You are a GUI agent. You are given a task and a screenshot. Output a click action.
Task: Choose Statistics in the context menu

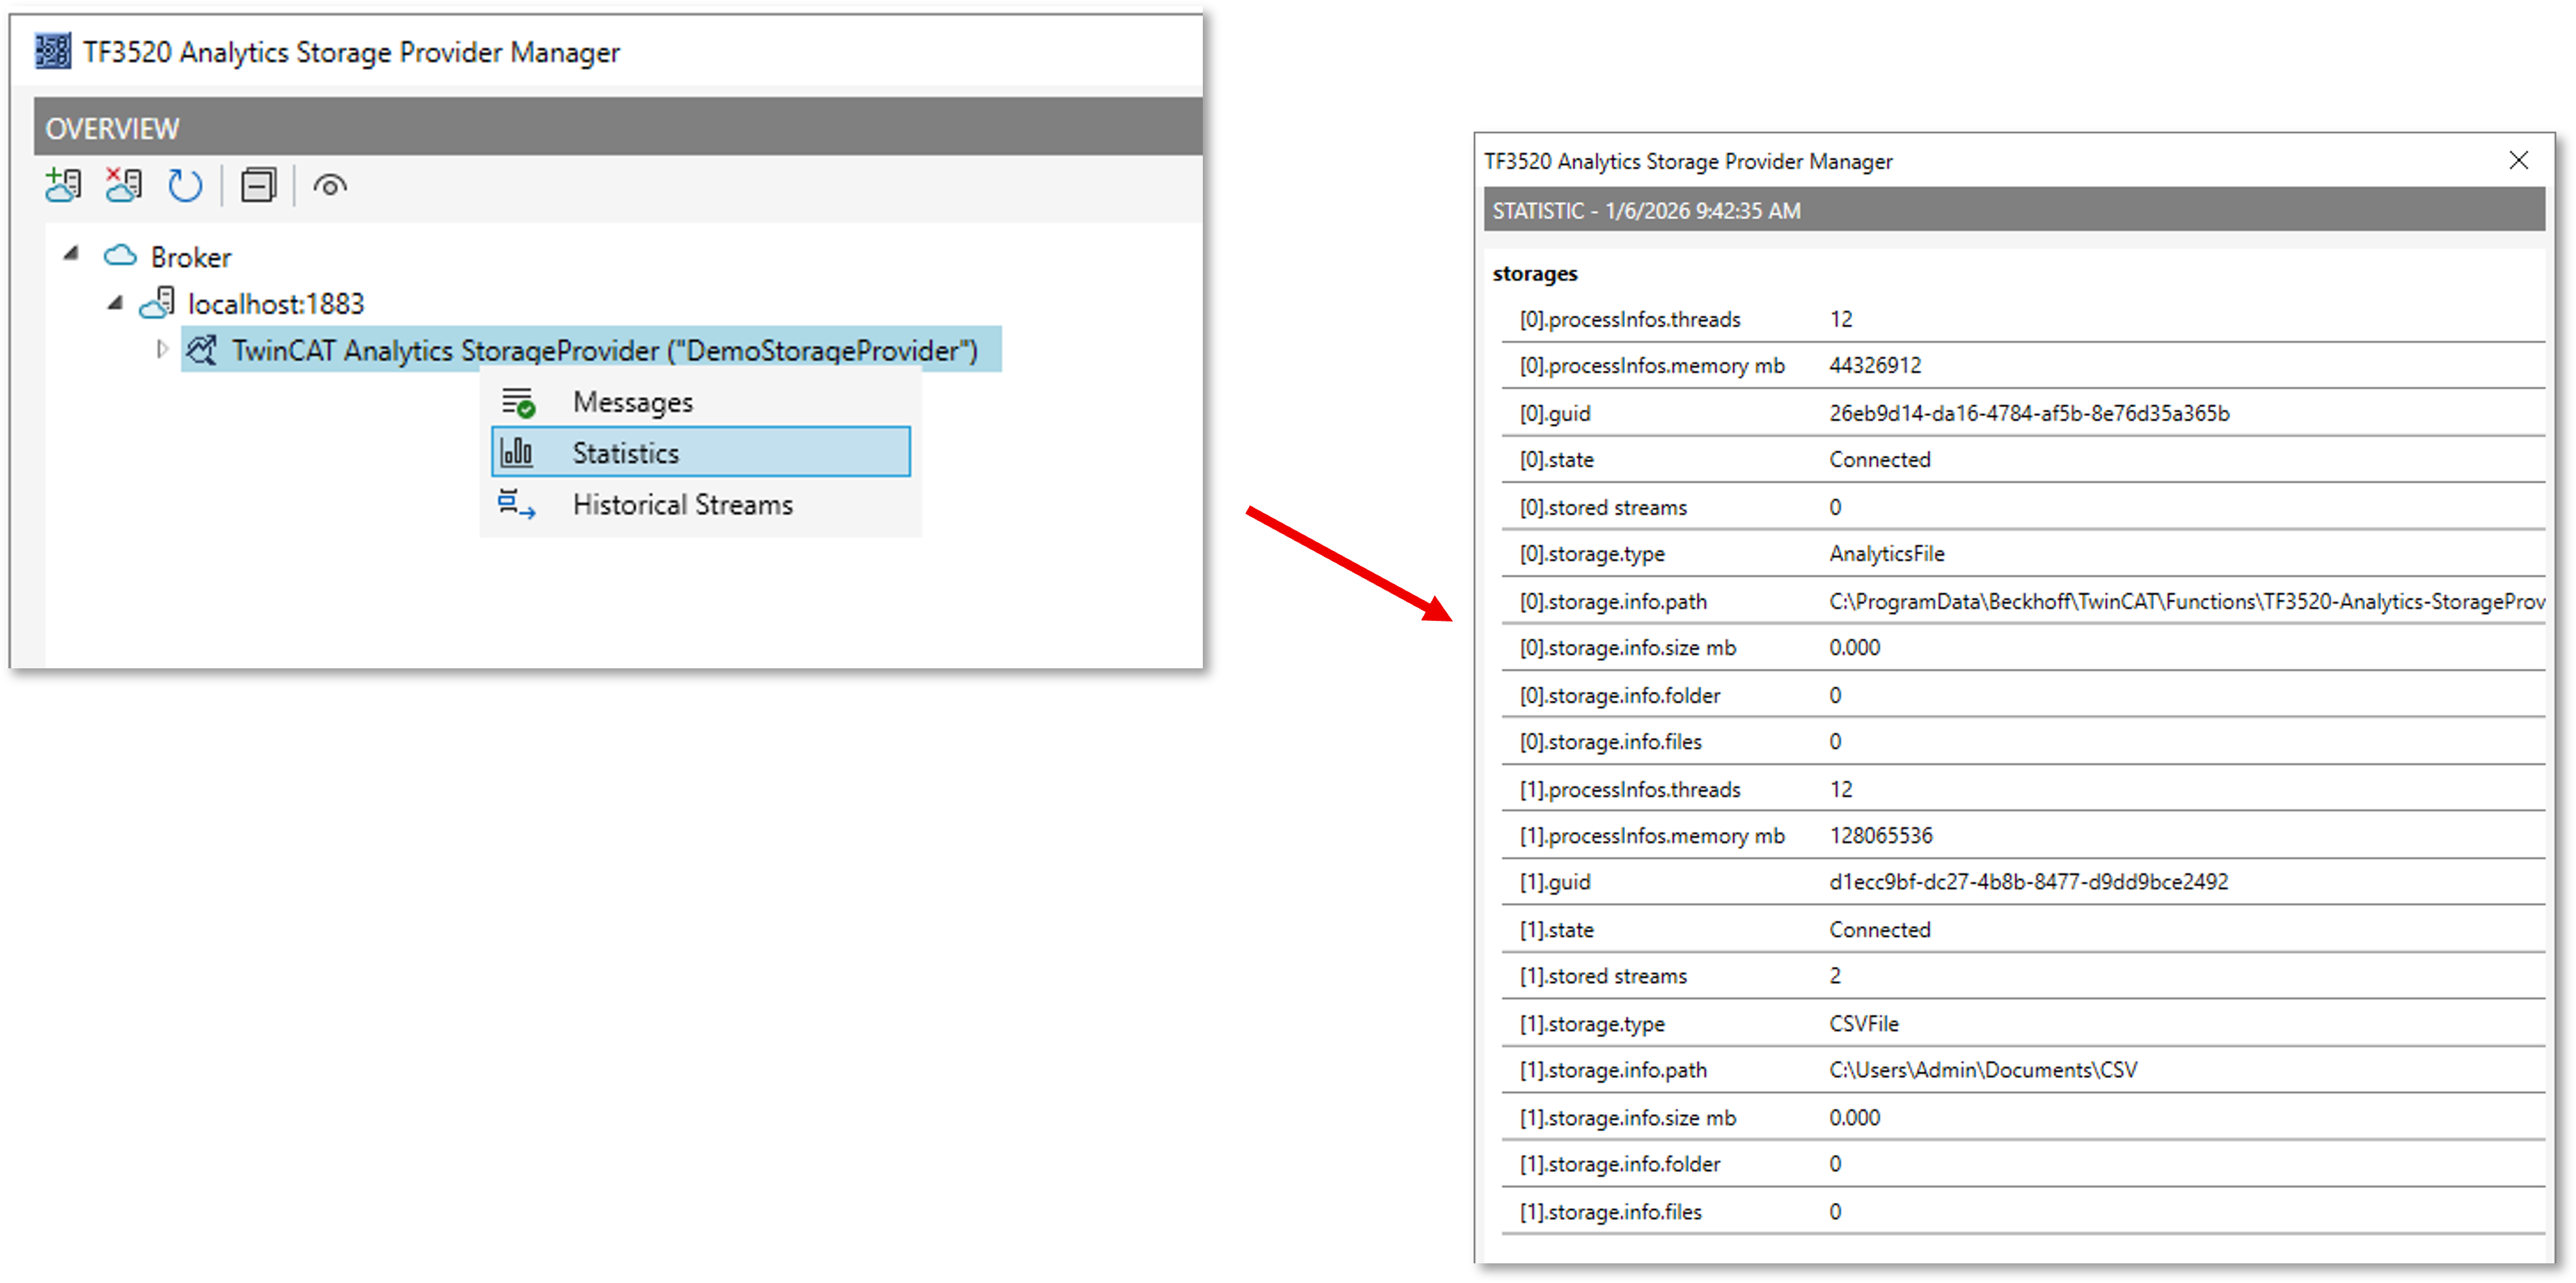700,452
